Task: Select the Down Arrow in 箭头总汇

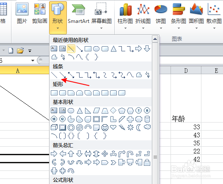Action: pyautogui.click(x=80, y=154)
